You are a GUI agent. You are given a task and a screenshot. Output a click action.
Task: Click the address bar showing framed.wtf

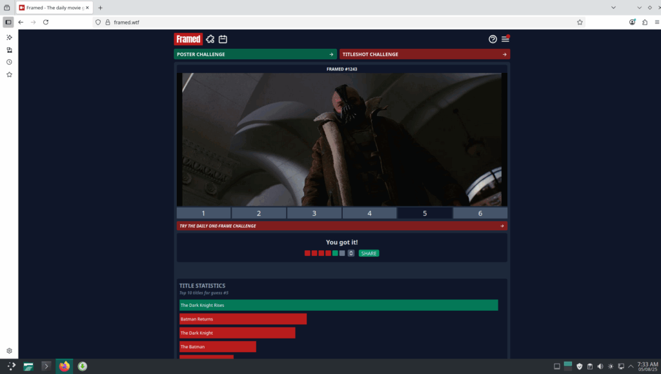(336, 22)
